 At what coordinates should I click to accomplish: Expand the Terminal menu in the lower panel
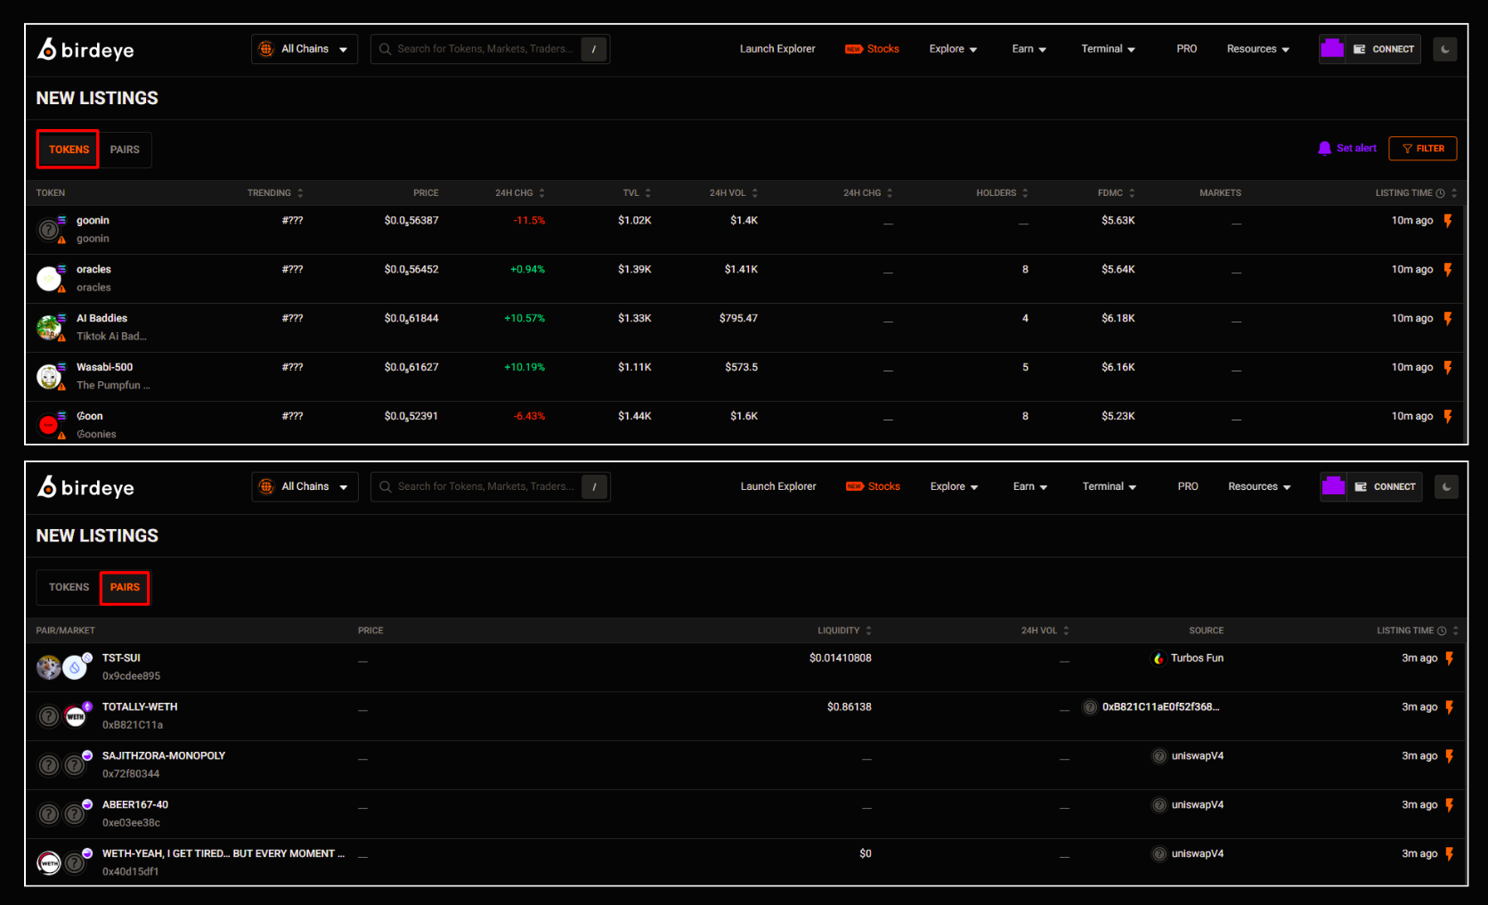(1109, 486)
